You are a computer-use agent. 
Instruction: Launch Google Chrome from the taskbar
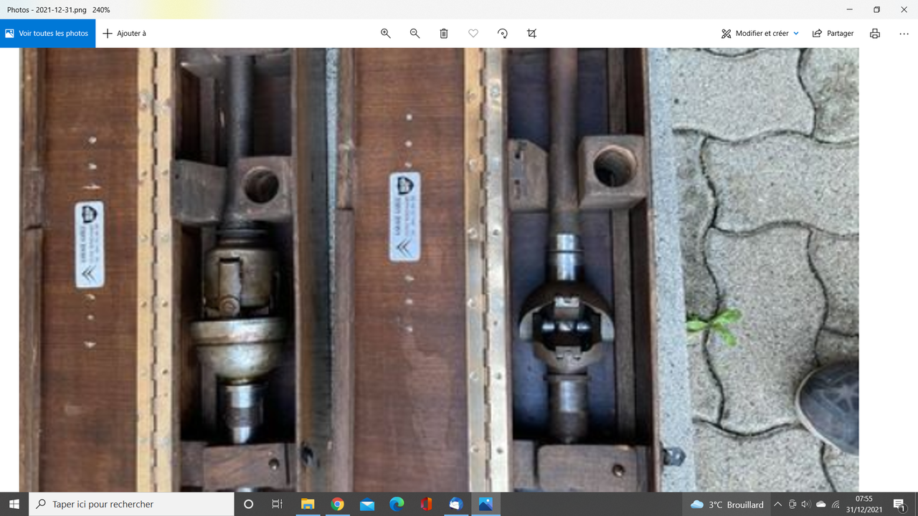[x=337, y=505]
